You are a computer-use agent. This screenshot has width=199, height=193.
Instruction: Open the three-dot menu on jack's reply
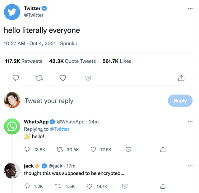(x=190, y=166)
